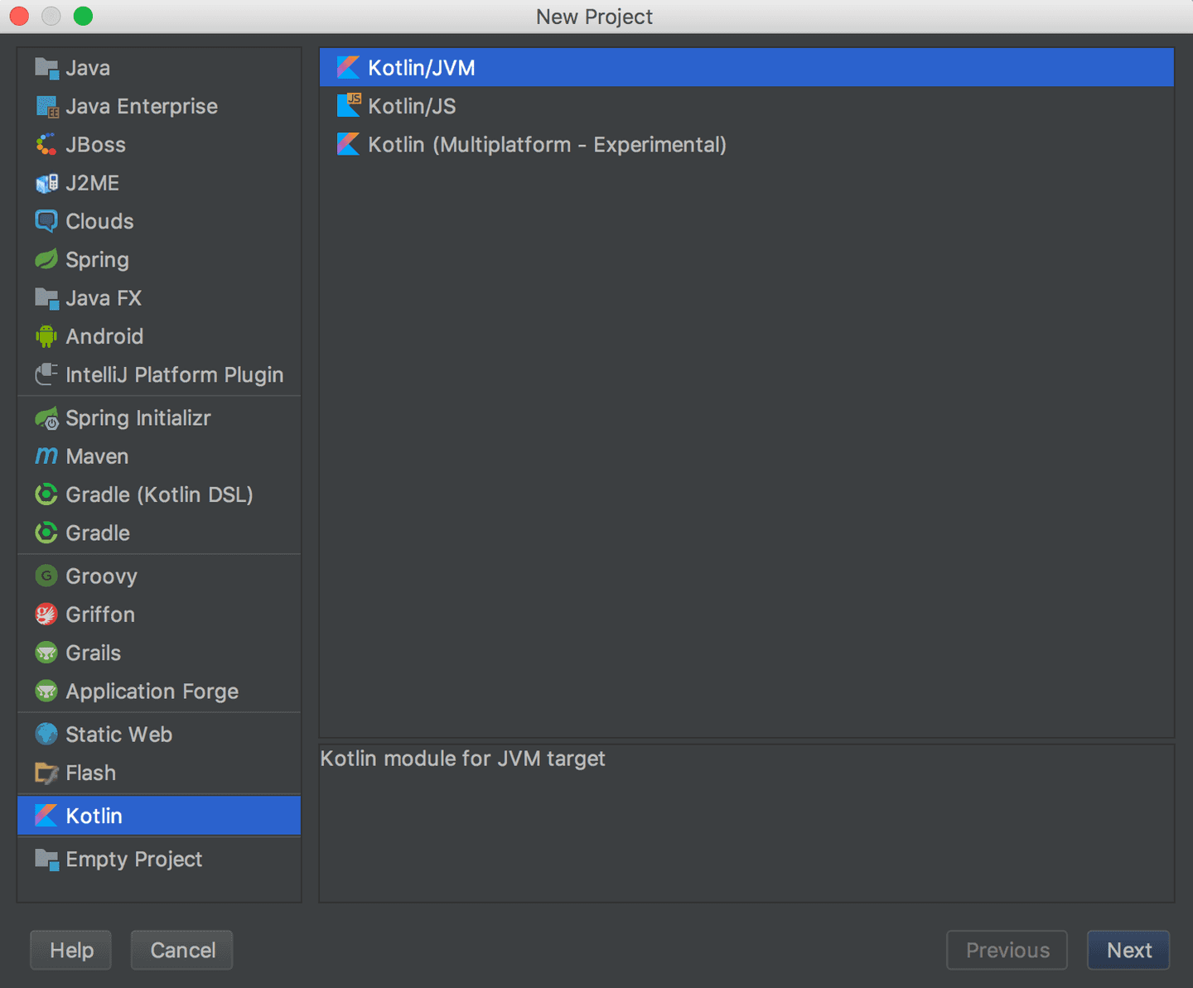Click the Spring Initializr icon
This screenshot has height=988, width=1193.
pyautogui.click(x=46, y=418)
